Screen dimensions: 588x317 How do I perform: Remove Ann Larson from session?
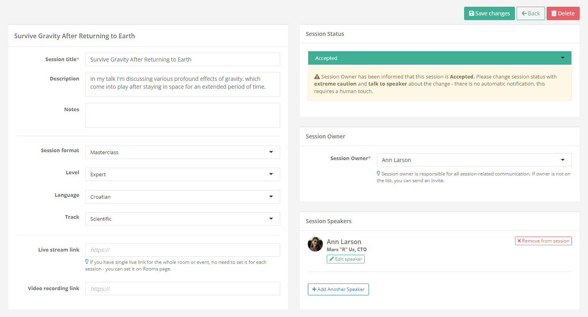(x=543, y=241)
